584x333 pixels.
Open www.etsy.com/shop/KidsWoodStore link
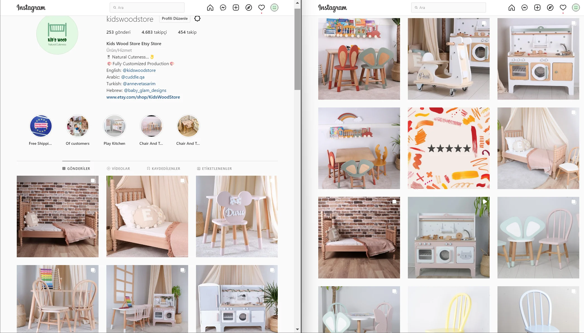(143, 97)
